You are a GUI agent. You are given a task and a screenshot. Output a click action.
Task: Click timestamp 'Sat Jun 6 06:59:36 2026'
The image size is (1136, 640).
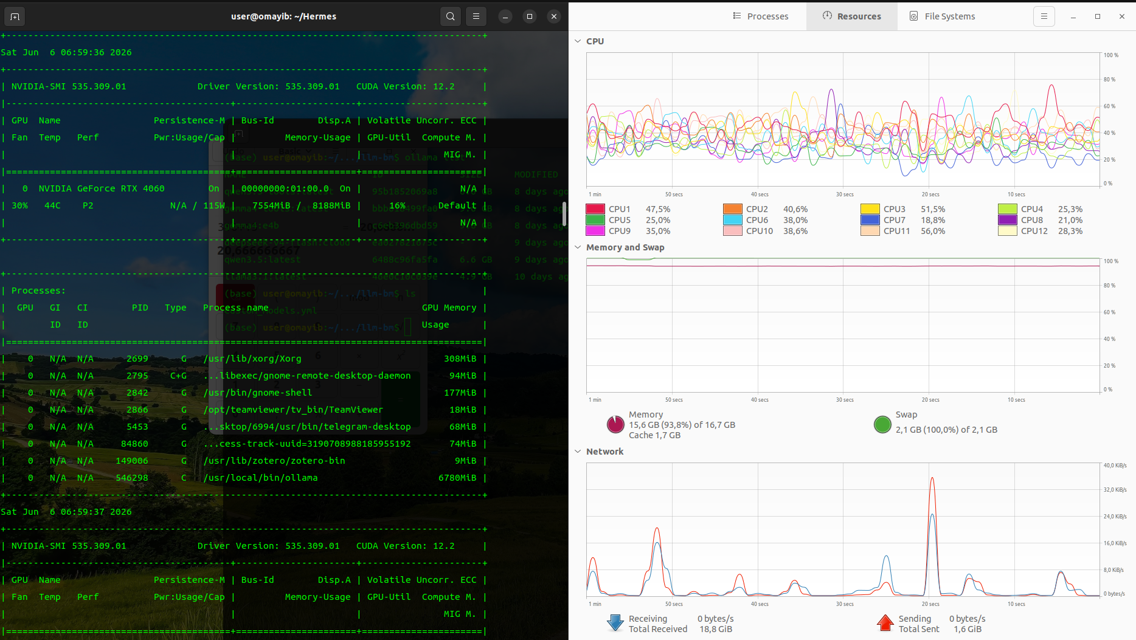(66, 52)
